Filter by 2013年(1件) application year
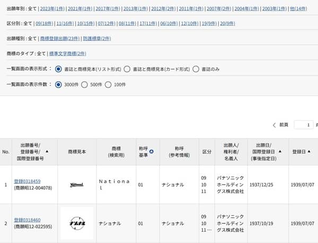 [136, 8]
